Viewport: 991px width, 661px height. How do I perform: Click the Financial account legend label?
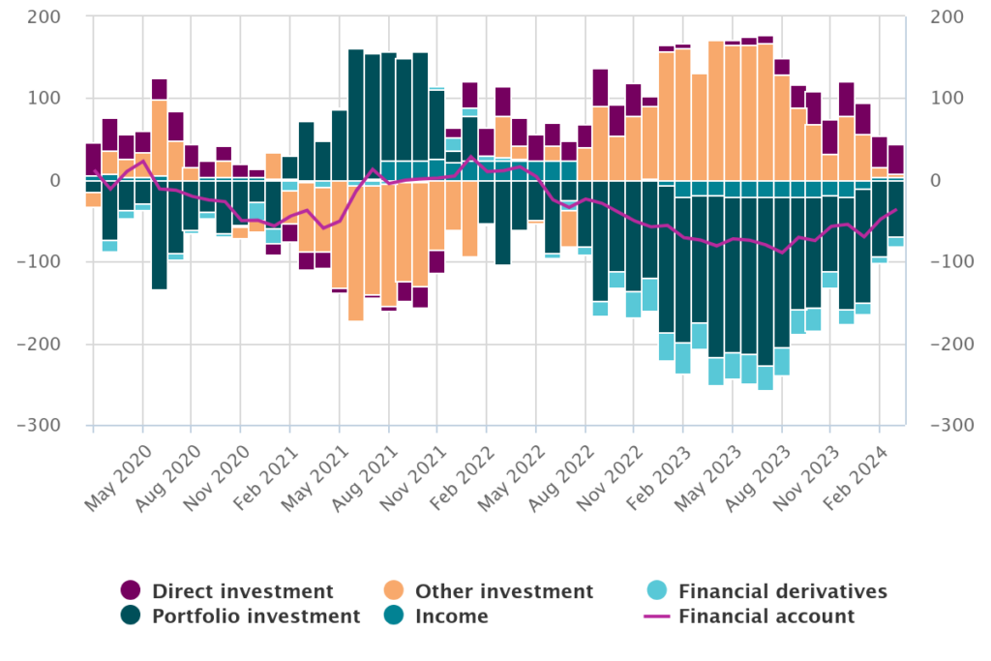click(x=766, y=616)
